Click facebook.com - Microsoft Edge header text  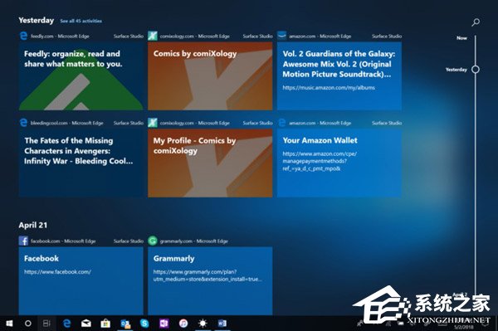click(x=63, y=241)
